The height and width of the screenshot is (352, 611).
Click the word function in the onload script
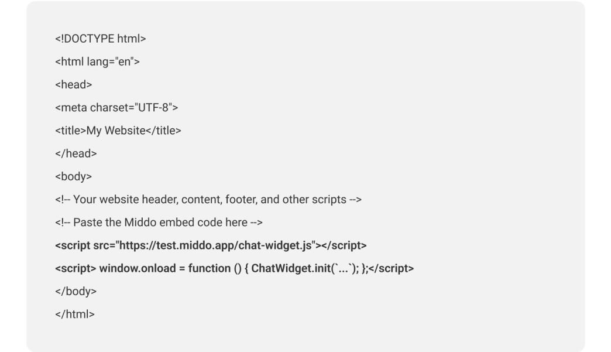(210, 269)
